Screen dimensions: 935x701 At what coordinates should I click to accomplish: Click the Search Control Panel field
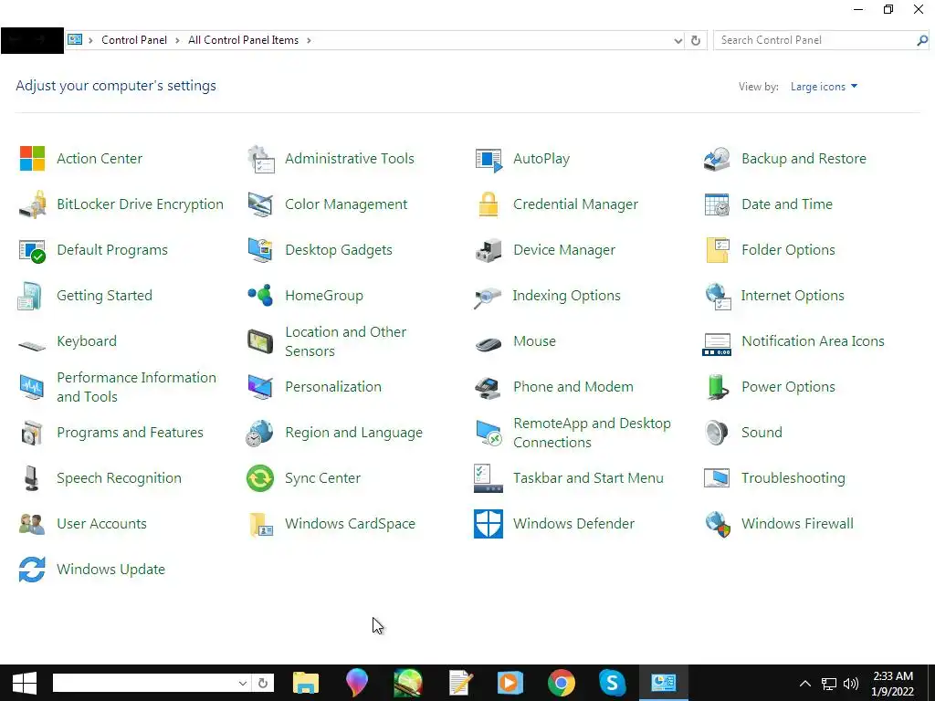click(x=815, y=40)
